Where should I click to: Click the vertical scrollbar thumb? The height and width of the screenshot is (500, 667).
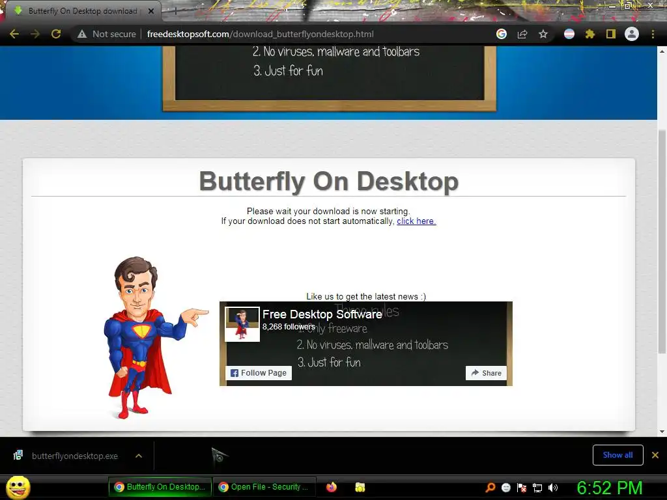coord(662,242)
